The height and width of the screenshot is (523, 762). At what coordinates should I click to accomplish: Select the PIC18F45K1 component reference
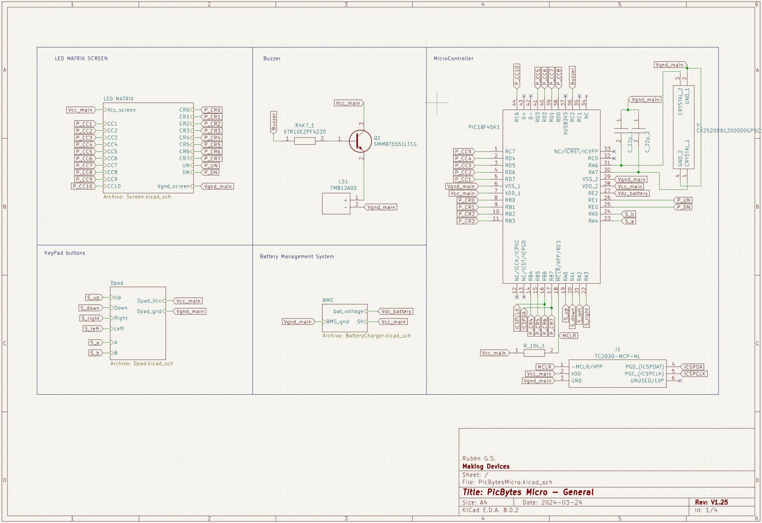point(484,127)
